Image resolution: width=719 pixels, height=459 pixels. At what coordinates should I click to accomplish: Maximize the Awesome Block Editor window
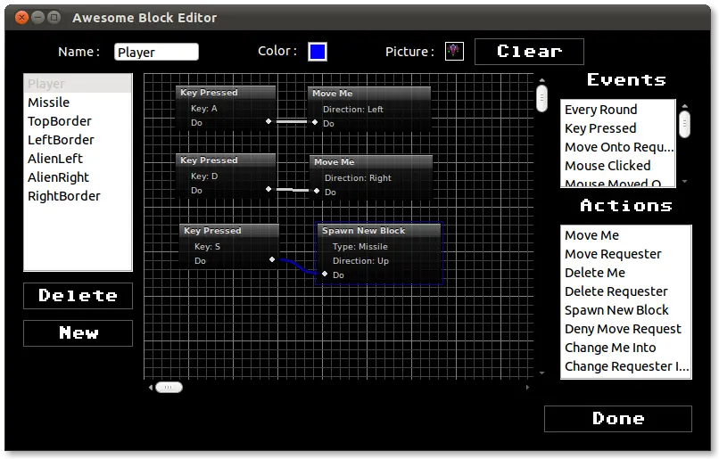pos(54,18)
